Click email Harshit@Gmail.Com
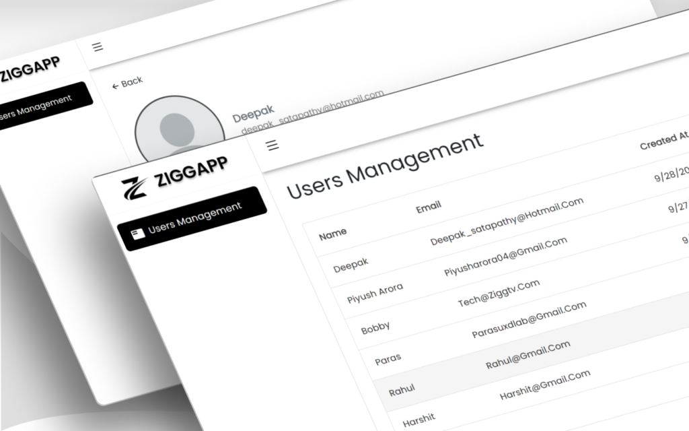The height and width of the screenshot is (431, 689). pyautogui.click(x=545, y=385)
